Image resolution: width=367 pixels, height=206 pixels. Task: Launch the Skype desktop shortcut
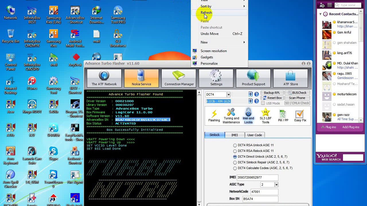pos(53,154)
